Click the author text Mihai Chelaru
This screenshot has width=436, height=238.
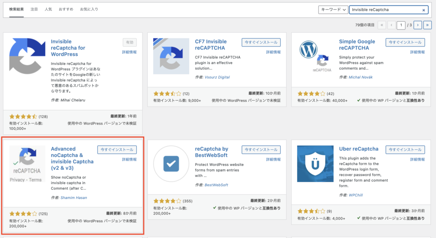(73, 100)
